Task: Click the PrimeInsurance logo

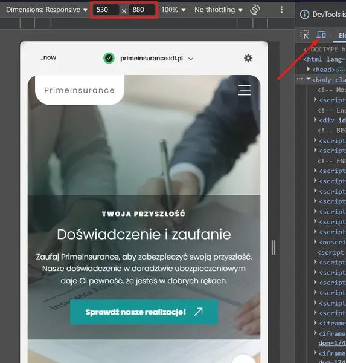Action: [80, 90]
